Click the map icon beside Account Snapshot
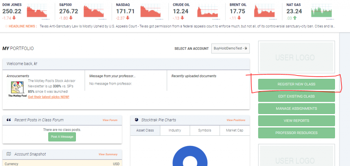The height and width of the screenshot is (166, 350). coord(9,154)
